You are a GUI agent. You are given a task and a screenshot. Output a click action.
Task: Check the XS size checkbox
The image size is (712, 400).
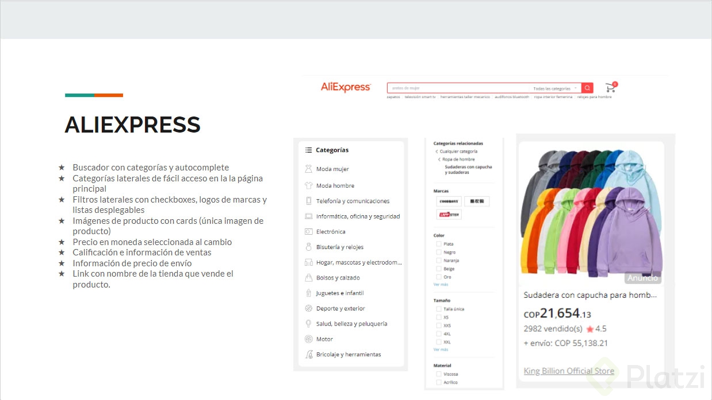click(439, 317)
